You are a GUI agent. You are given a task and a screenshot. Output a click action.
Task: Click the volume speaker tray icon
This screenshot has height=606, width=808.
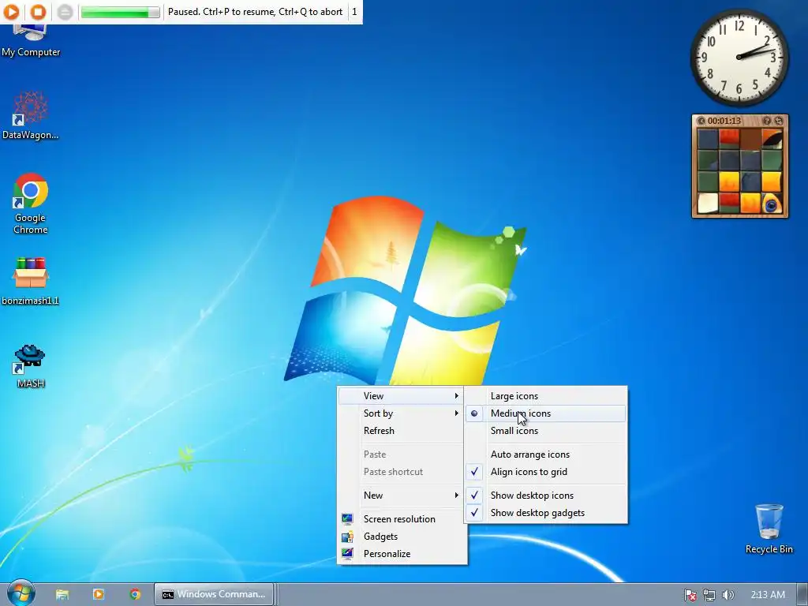728,595
